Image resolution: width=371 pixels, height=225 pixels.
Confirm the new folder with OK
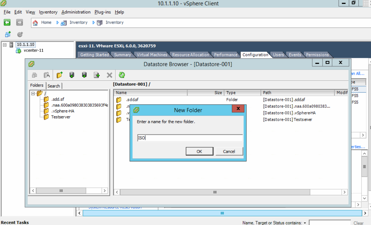tap(199, 151)
